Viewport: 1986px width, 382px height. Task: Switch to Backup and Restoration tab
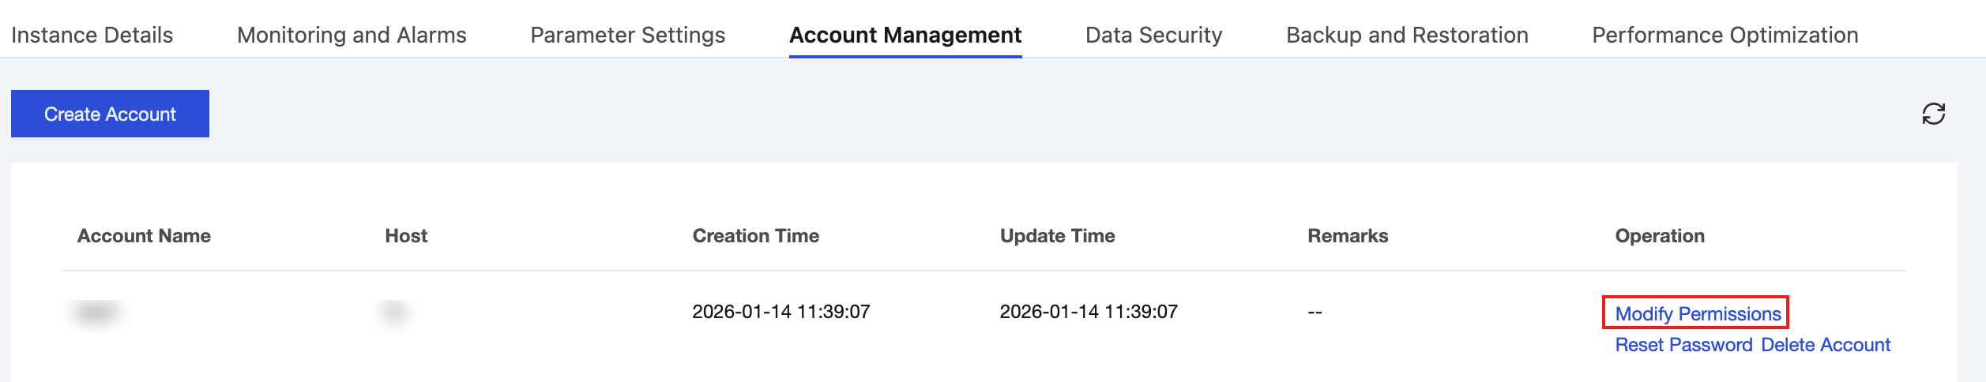tap(1407, 35)
